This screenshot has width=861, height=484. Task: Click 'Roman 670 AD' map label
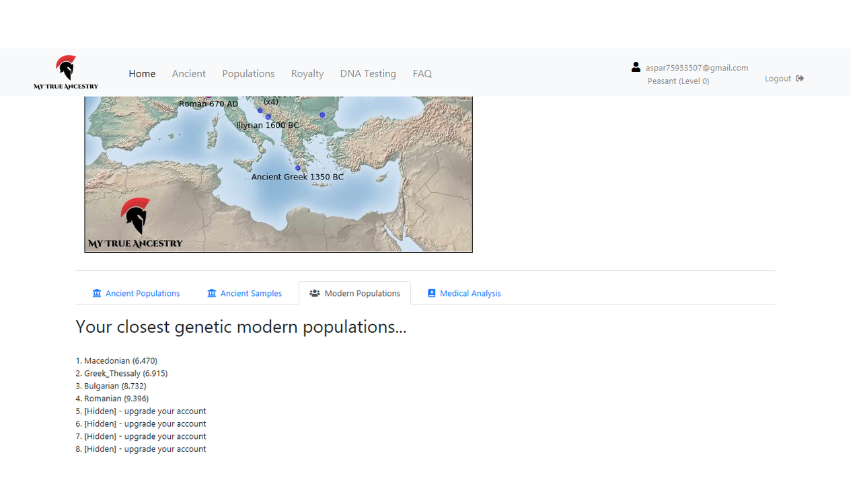click(x=209, y=104)
